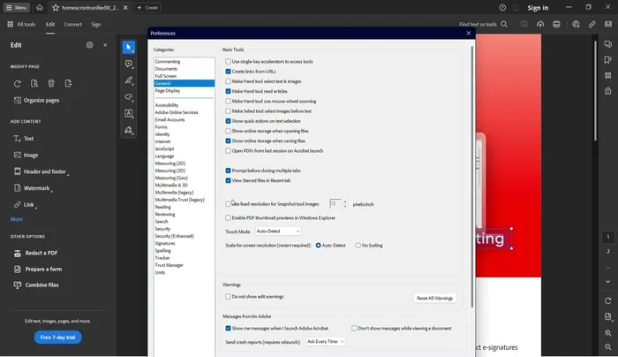Check Do not show edit warnings
618x357 pixels.
[229, 297]
